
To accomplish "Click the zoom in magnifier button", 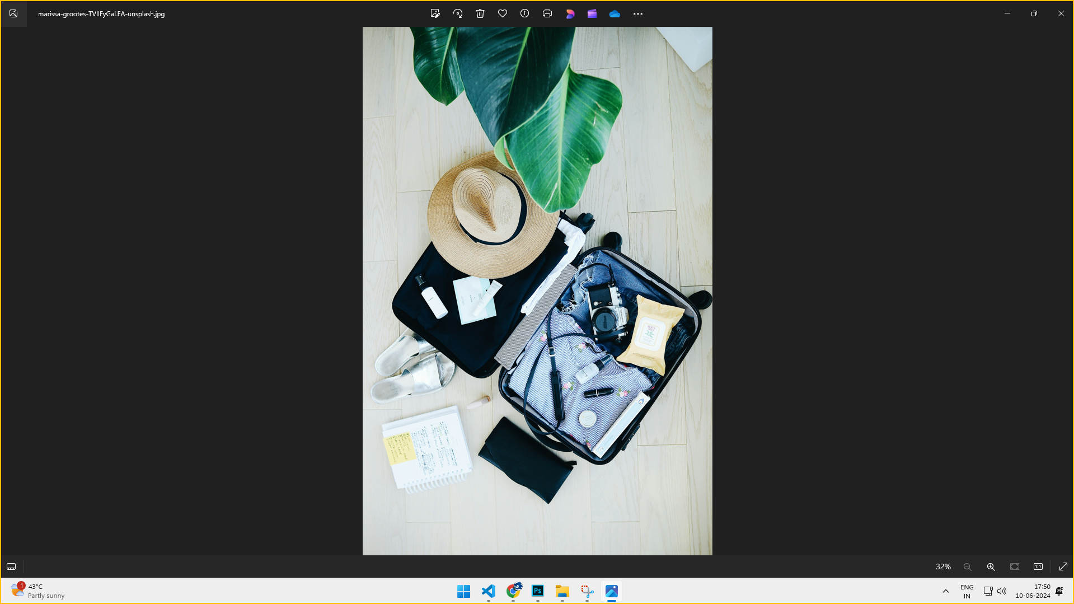I will tap(991, 566).
